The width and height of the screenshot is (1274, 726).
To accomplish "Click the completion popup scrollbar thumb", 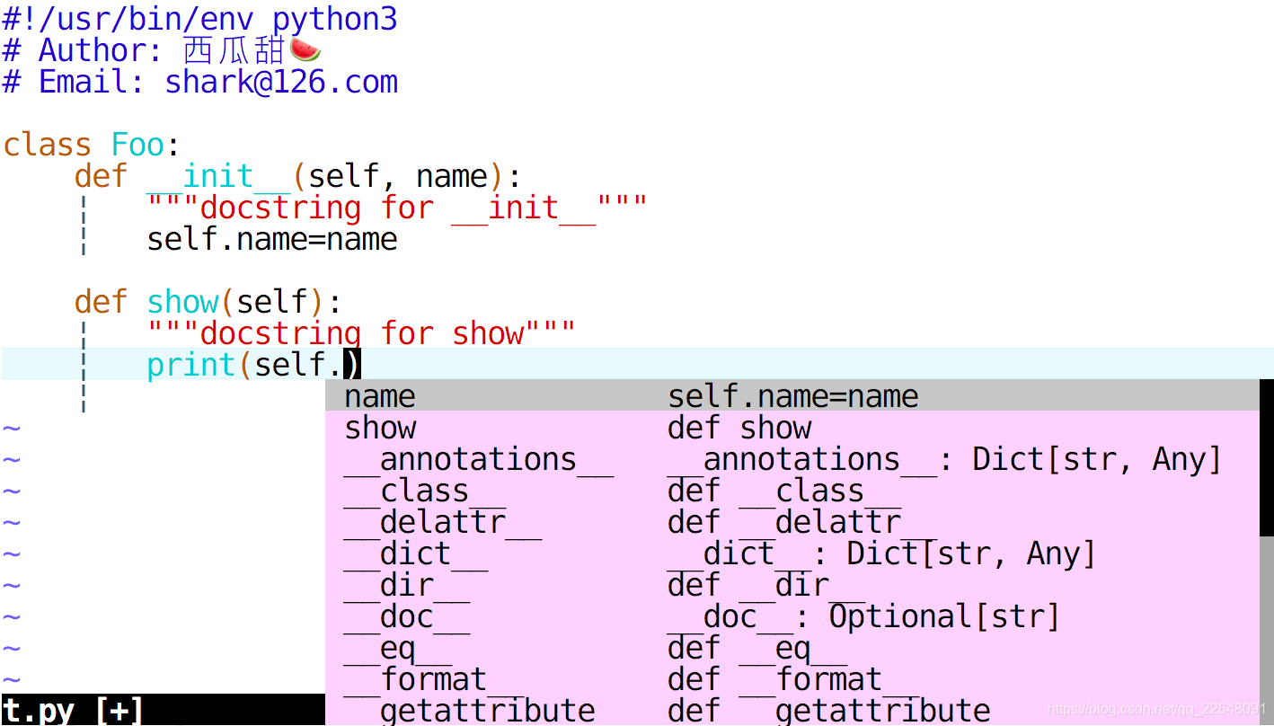I will tap(1267, 458).
